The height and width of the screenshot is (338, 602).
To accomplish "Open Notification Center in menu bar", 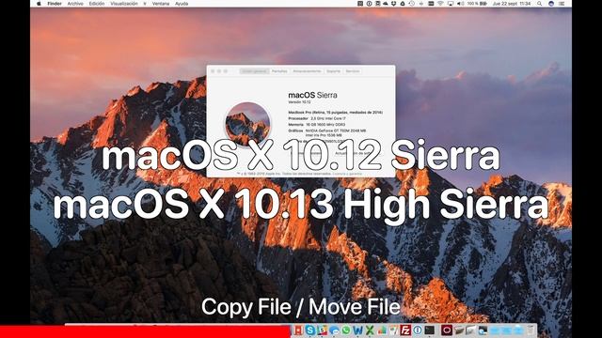I will click(x=562, y=4).
